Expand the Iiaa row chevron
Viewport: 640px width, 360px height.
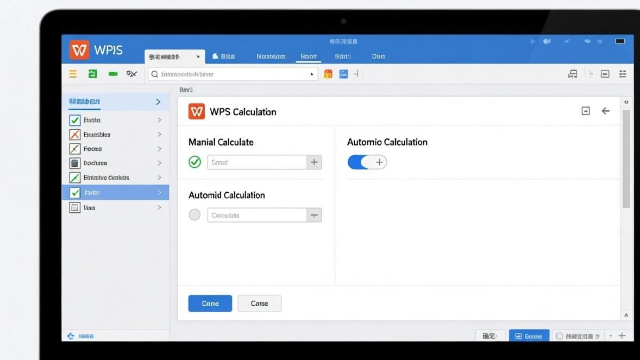point(160,207)
